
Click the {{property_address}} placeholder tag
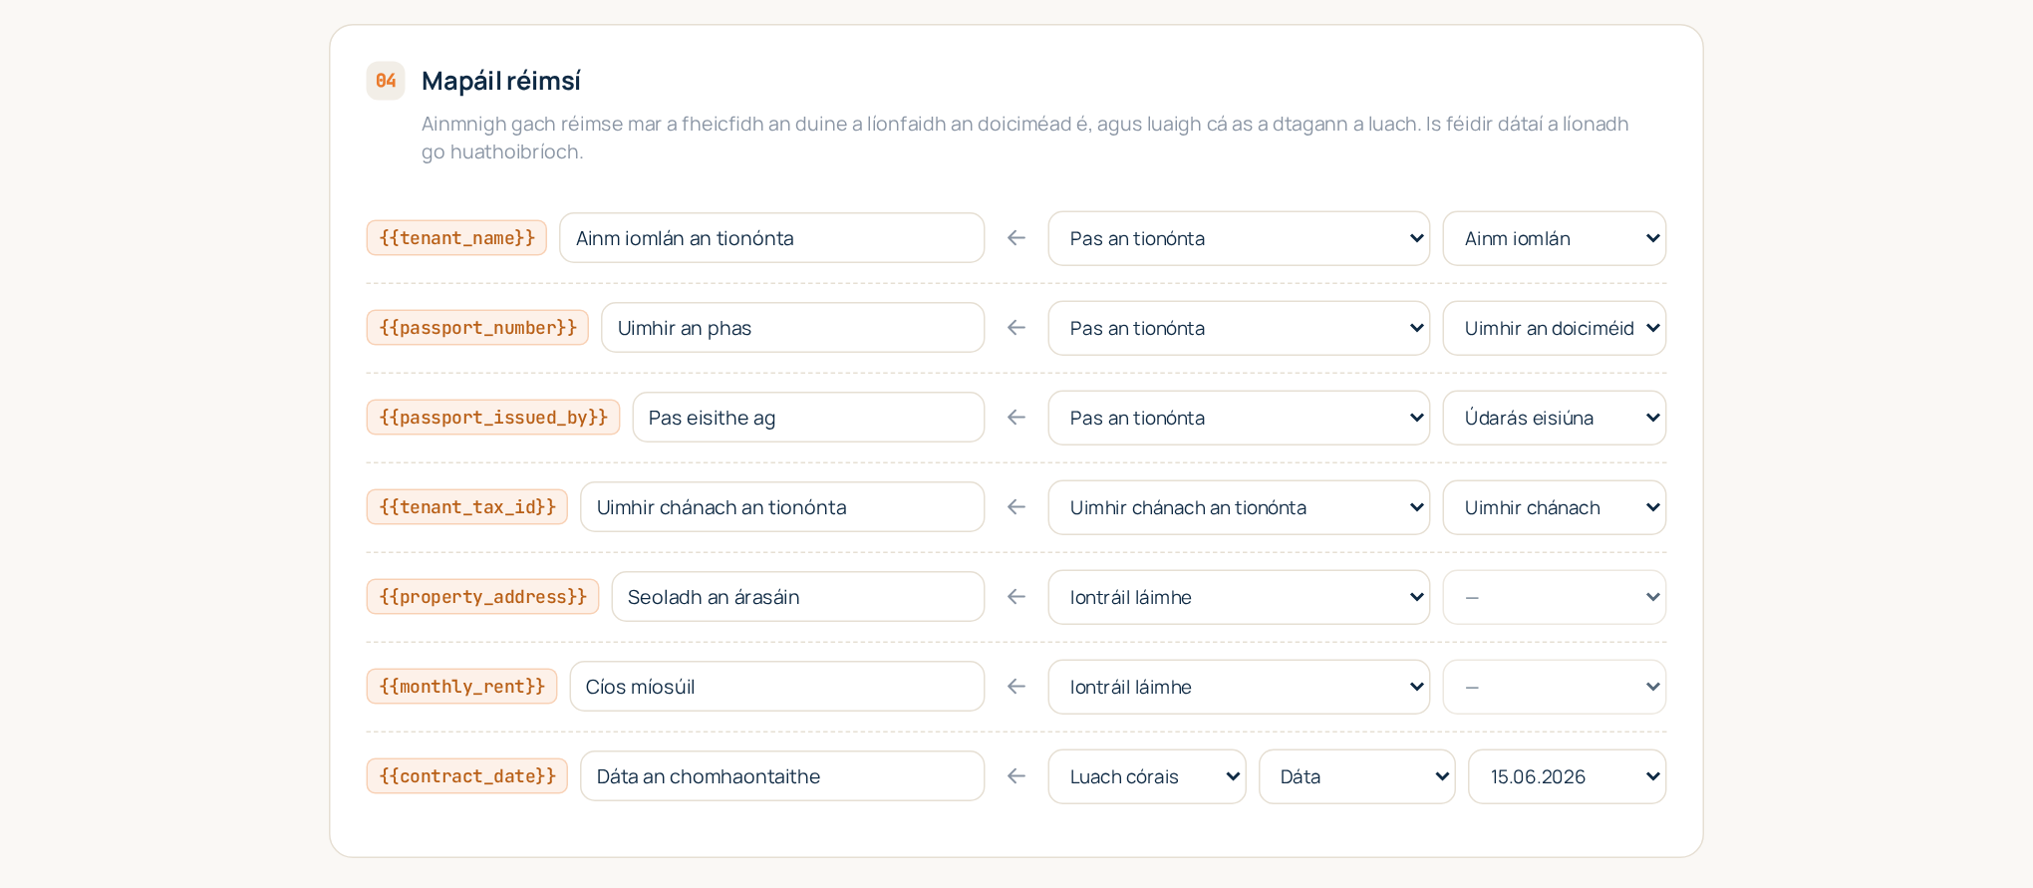click(x=482, y=597)
